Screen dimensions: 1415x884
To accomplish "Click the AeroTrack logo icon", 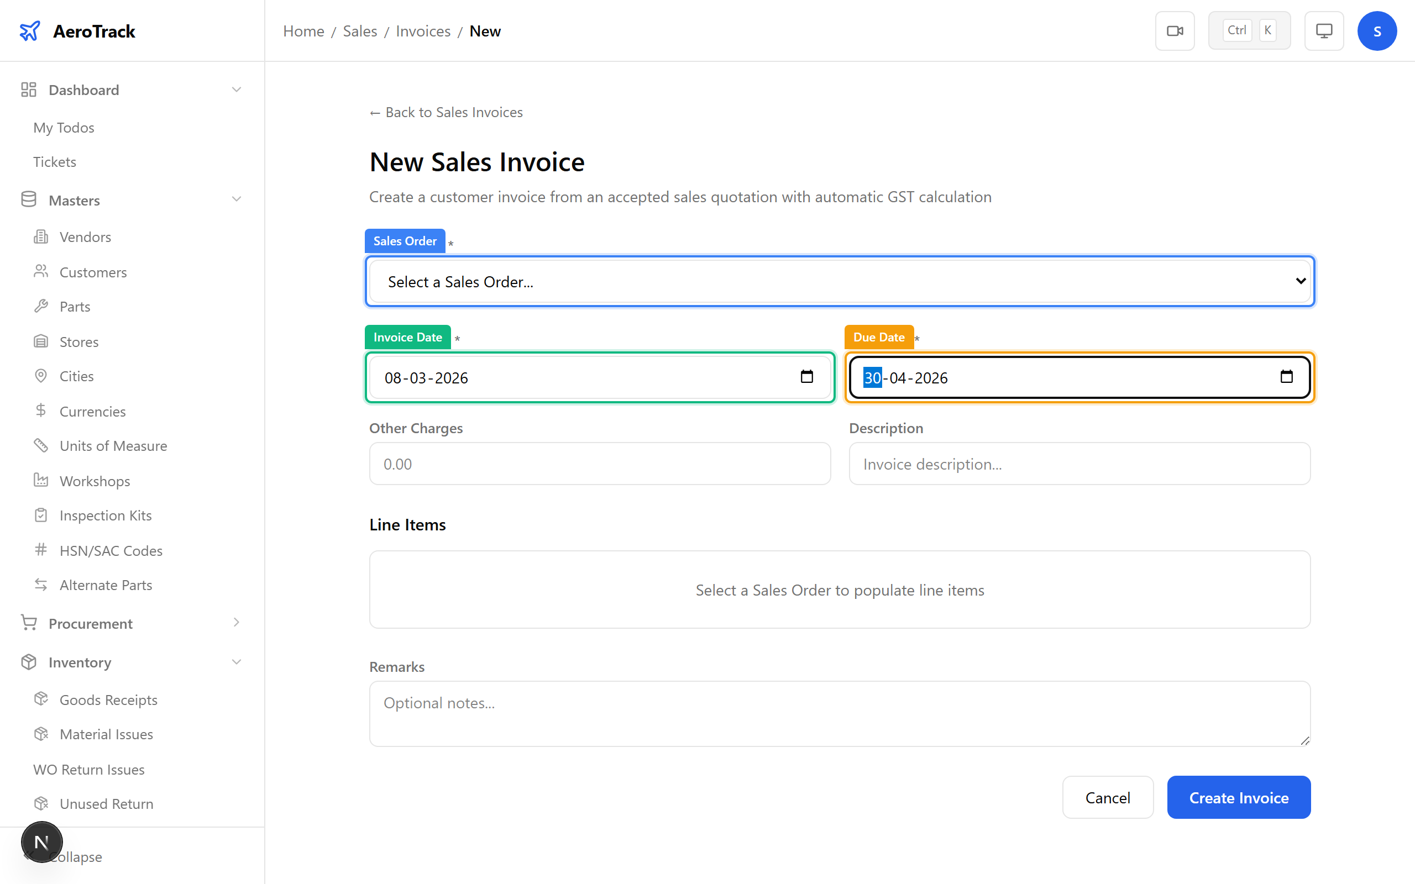I will click(x=30, y=30).
